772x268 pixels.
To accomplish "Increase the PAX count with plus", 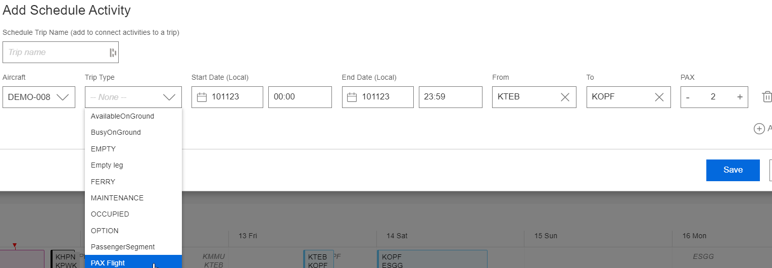I will pos(740,97).
